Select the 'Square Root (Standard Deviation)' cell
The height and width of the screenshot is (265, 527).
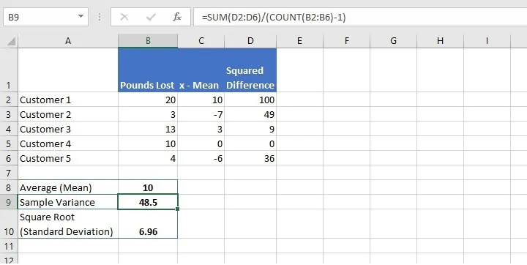pos(68,224)
